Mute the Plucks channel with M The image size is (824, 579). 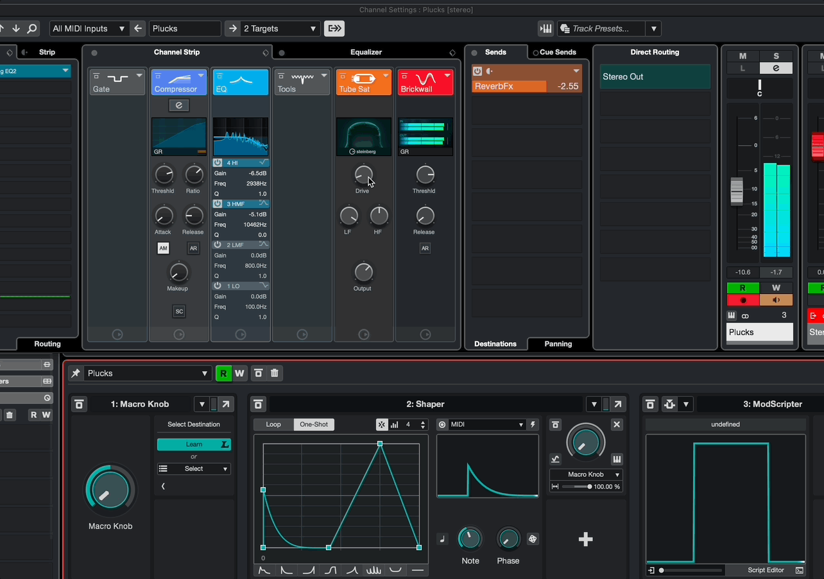click(x=743, y=56)
